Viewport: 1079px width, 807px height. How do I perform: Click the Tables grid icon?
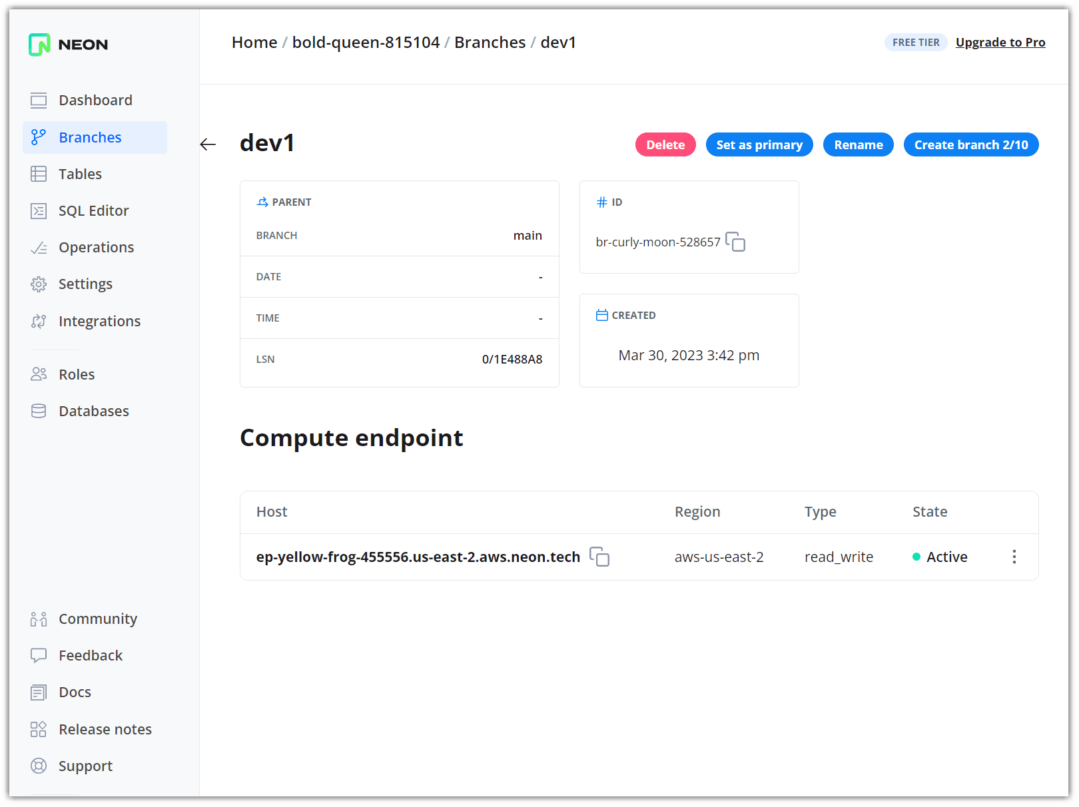(39, 174)
